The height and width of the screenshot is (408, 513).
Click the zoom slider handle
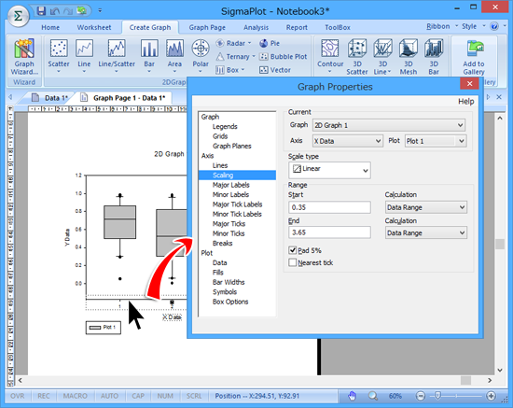click(437, 396)
